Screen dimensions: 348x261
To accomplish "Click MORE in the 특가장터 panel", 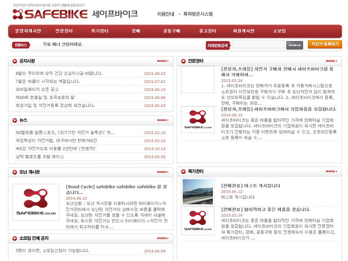I will click(x=331, y=171).
